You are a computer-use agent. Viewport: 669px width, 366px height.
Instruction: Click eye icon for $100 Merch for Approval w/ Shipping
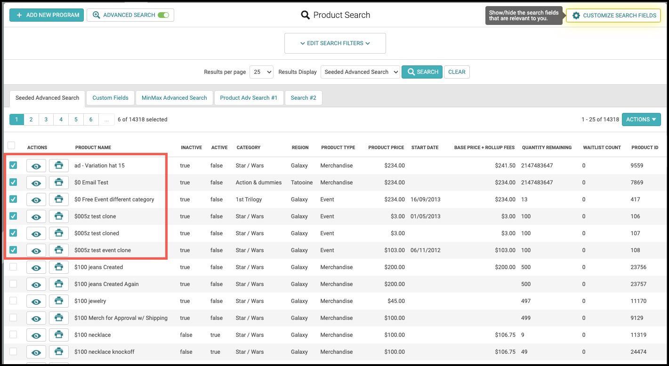36,318
